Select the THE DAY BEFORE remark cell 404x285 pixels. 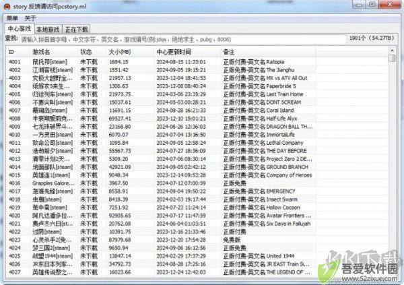(265, 151)
